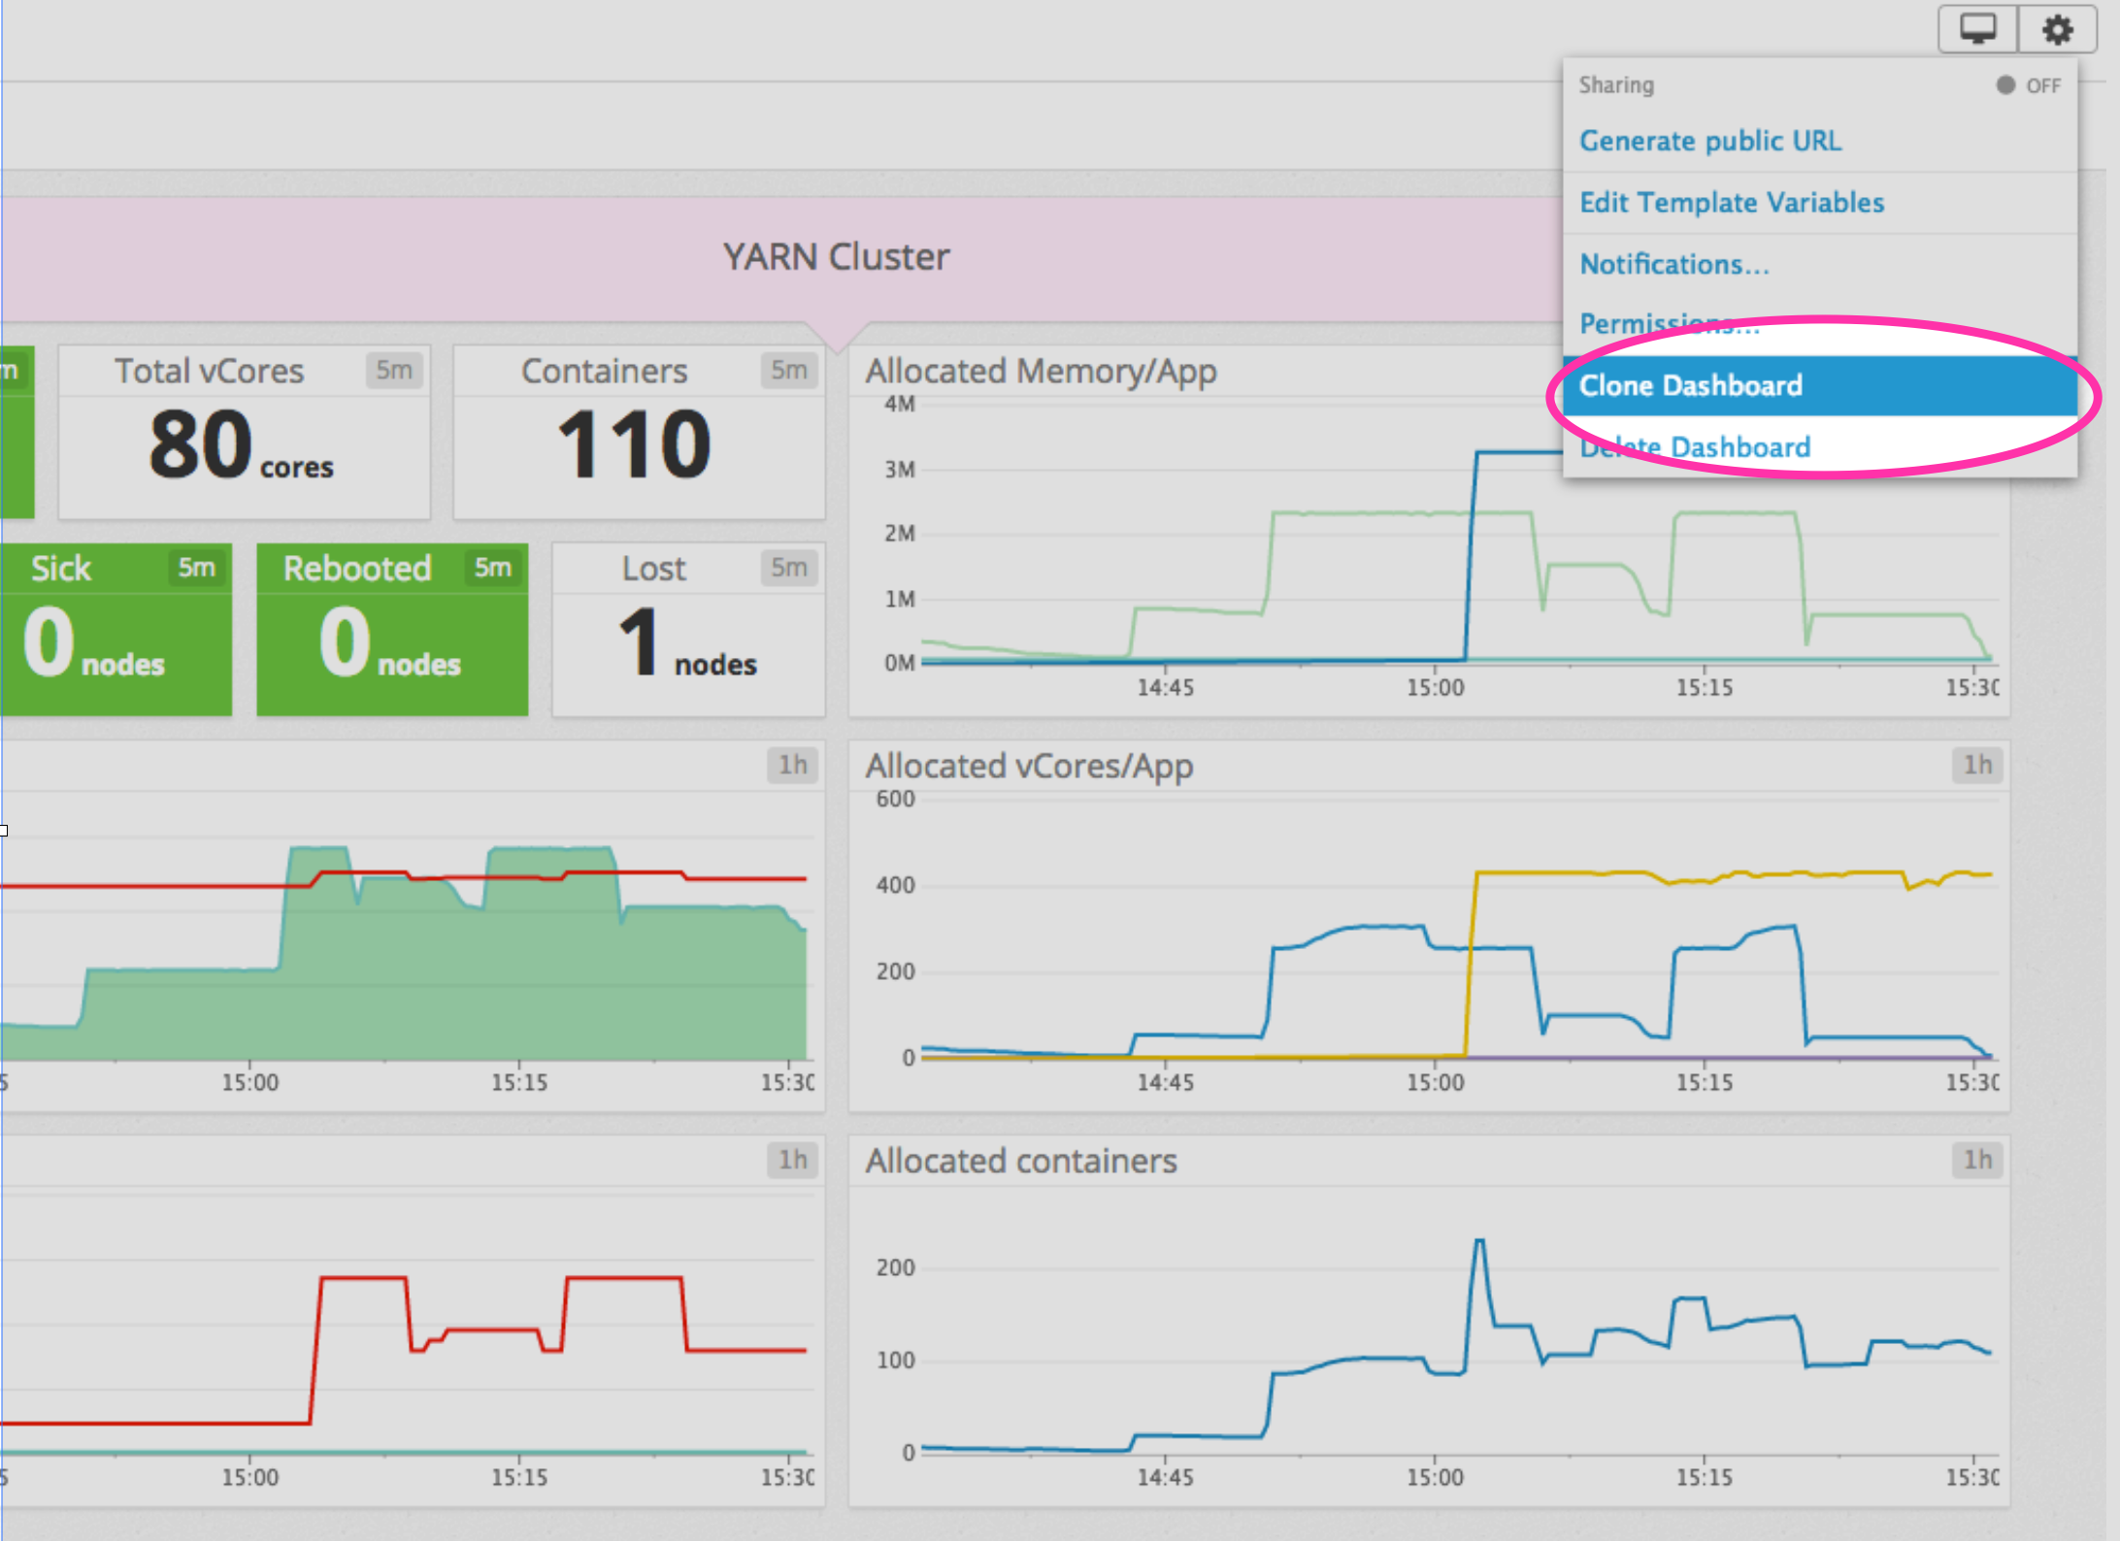
Task: Open the 1h selector on Allocated vCores/App graph
Action: pos(1978,766)
